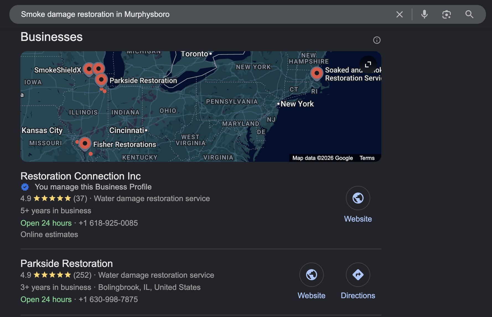
Task: Click the Kansas City label on map
Action: [x=42, y=130]
